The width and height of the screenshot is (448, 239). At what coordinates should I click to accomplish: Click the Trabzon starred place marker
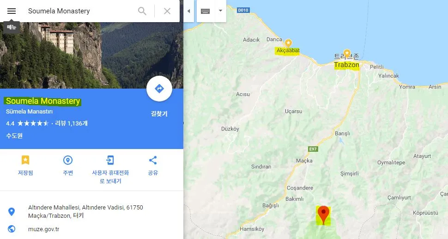pyautogui.click(x=347, y=53)
